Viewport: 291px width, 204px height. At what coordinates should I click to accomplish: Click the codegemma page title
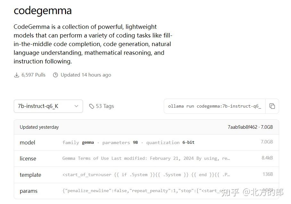43,11
